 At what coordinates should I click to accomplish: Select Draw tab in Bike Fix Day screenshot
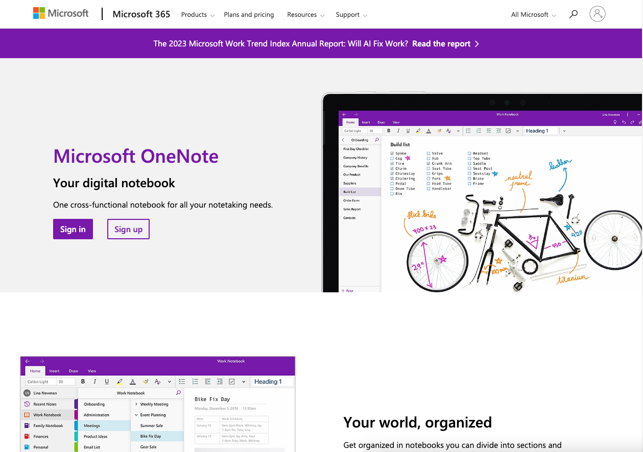click(74, 371)
